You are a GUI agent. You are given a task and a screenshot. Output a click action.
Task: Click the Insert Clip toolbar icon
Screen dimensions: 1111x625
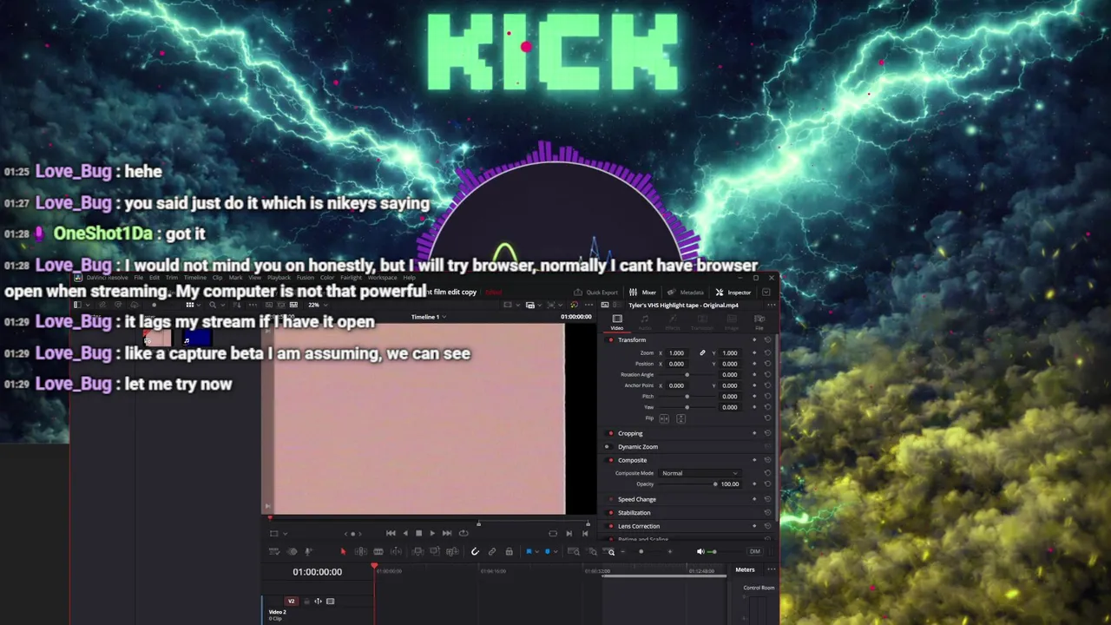(417, 551)
